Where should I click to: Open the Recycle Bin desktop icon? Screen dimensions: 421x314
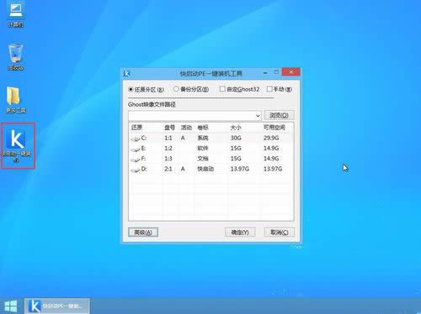(16, 57)
